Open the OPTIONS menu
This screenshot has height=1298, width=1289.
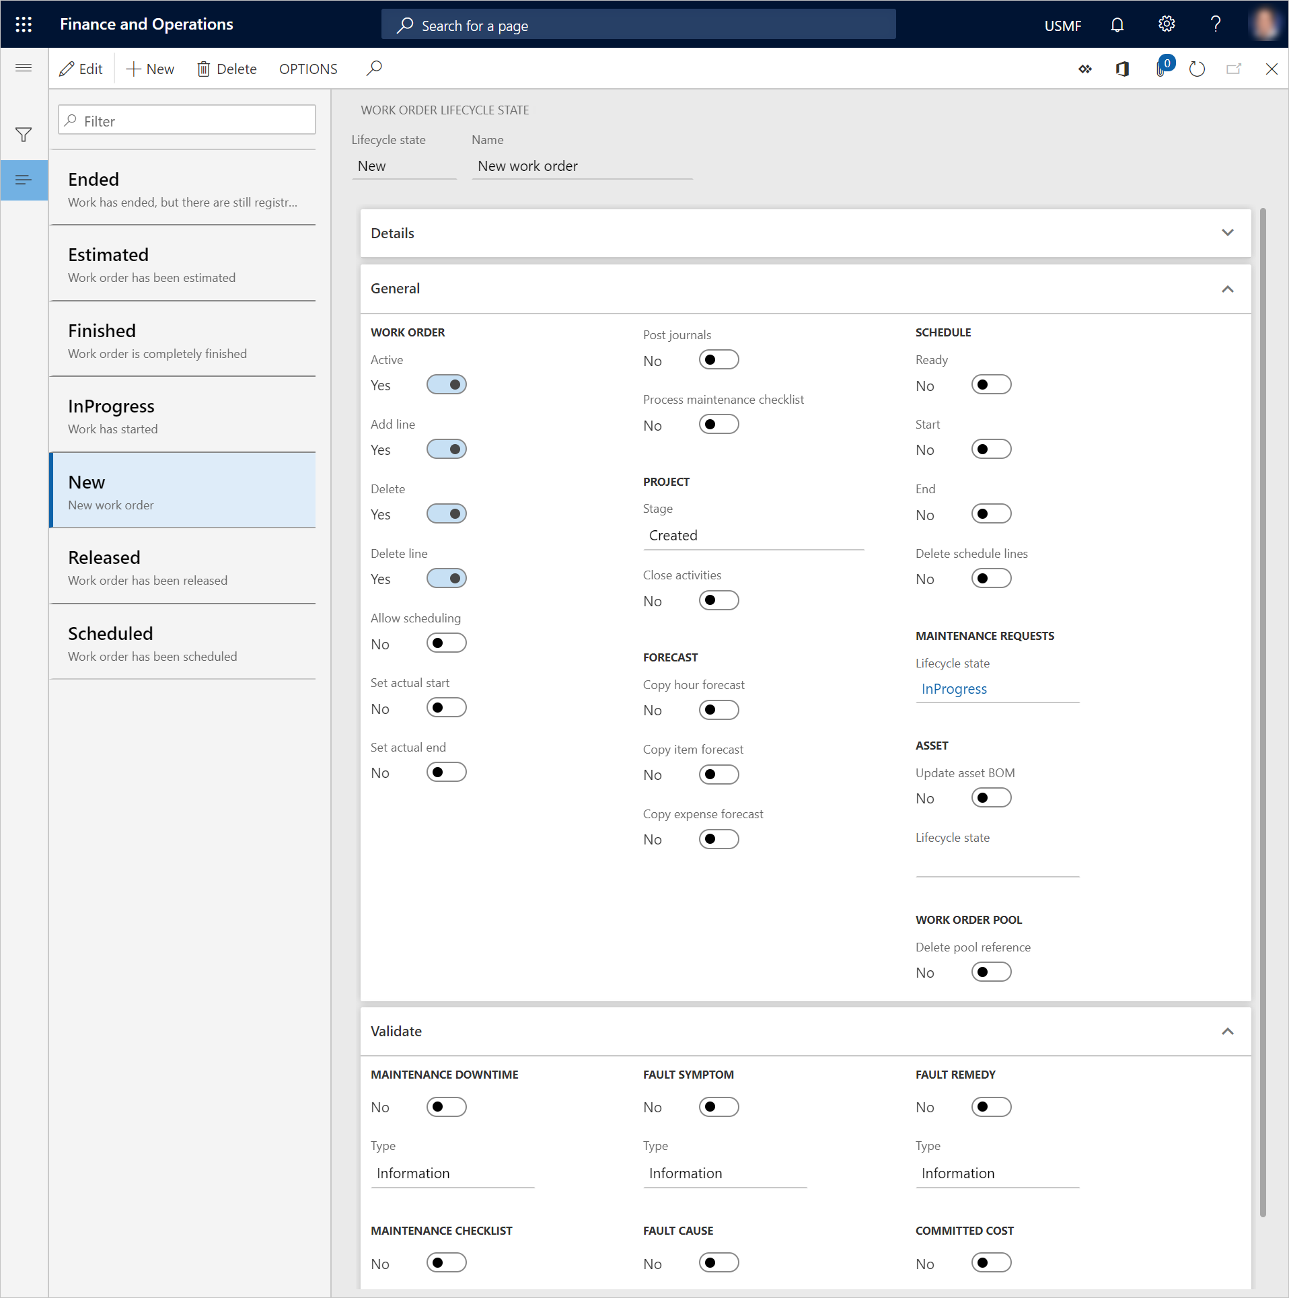308,68
